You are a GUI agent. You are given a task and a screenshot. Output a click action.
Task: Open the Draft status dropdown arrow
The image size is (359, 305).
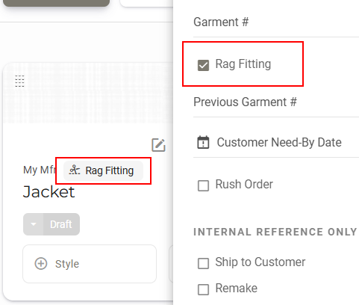[x=34, y=224]
